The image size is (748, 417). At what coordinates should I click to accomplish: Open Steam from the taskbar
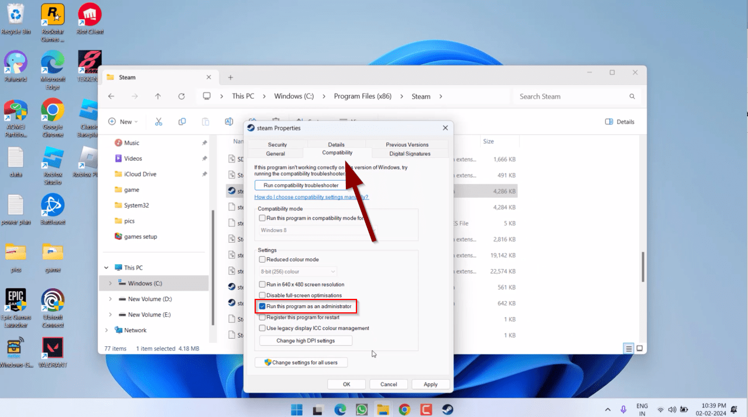point(447,409)
